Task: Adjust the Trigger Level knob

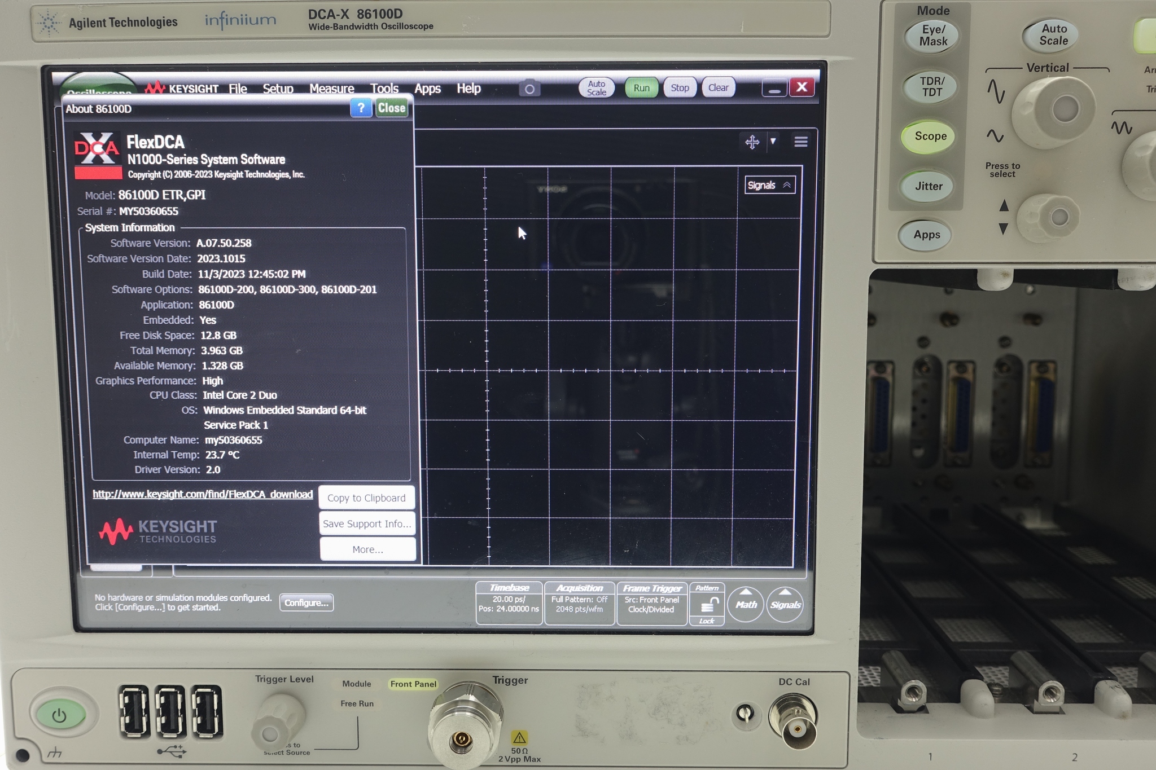Action: point(278,724)
